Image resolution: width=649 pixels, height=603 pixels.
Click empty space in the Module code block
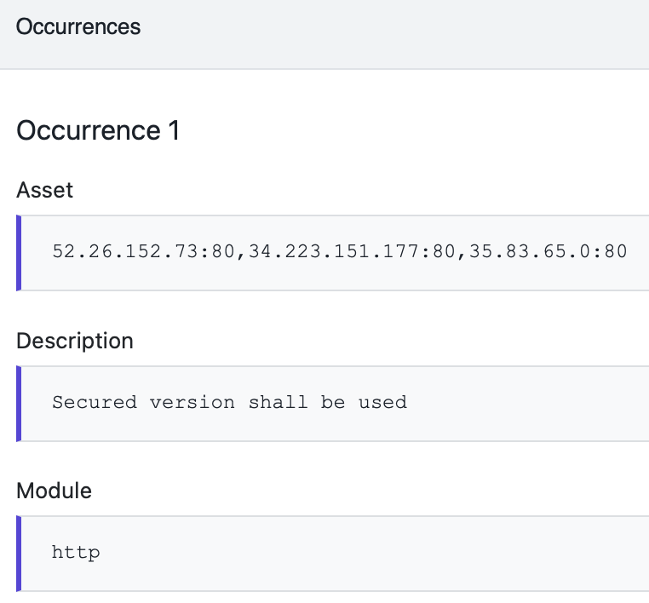[x=372, y=554]
